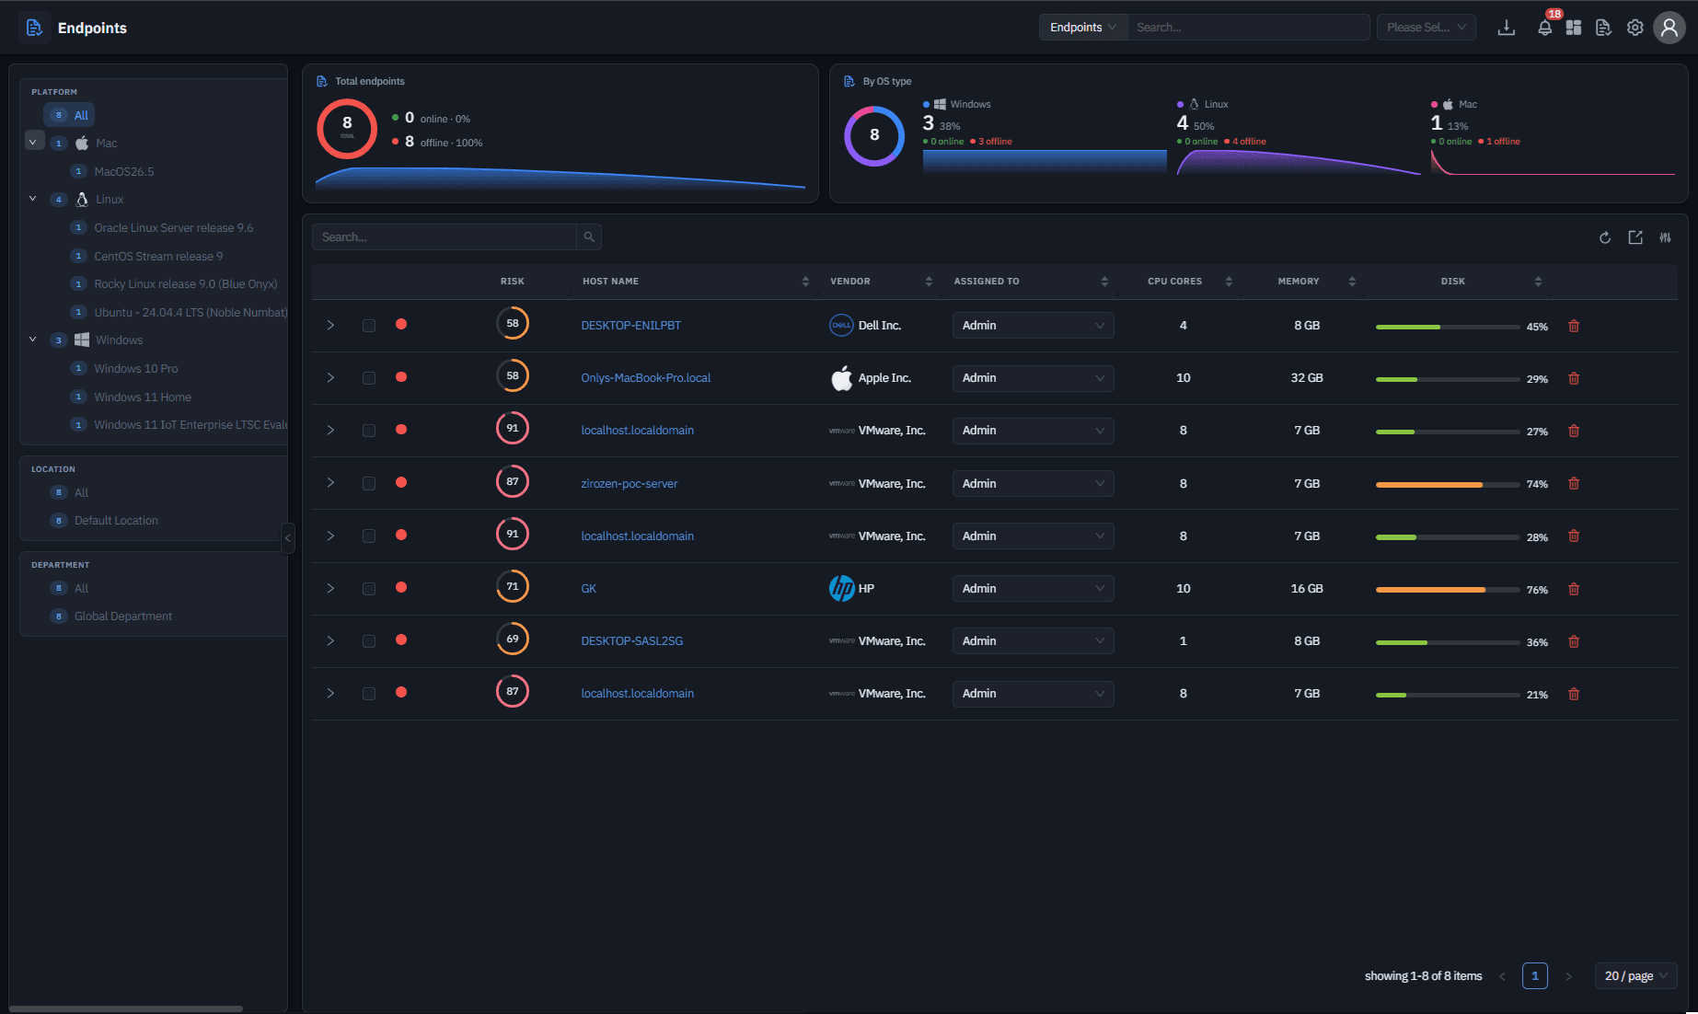The width and height of the screenshot is (1698, 1014).
Task: Open the user profile avatar
Action: pos(1669,28)
